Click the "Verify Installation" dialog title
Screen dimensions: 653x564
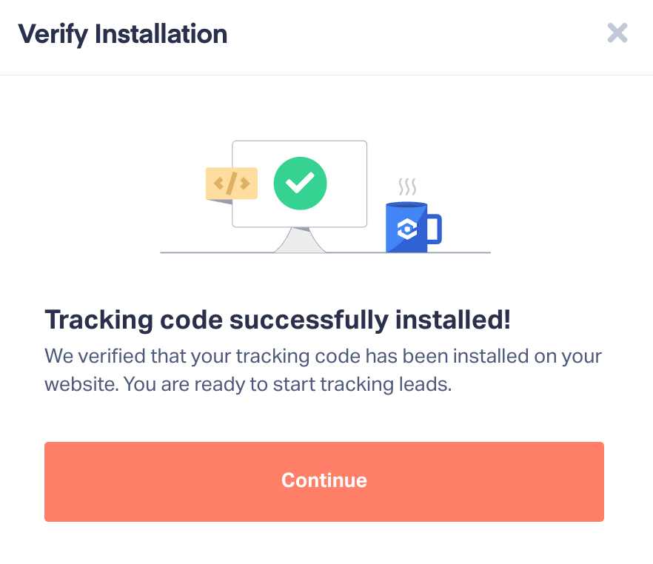(122, 34)
